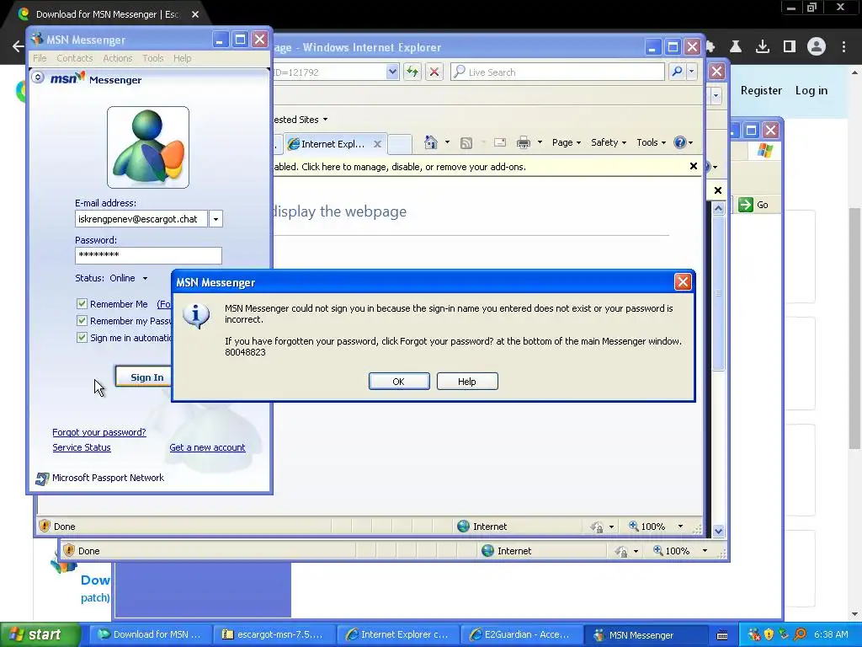Viewport: 862px width, 647px height.
Task: Open the Internet Explorer address bar dropdown
Action: (x=392, y=72)
